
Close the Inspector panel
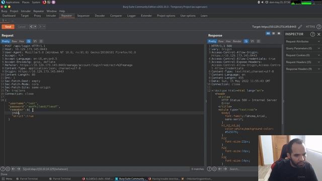pos(318,34)
